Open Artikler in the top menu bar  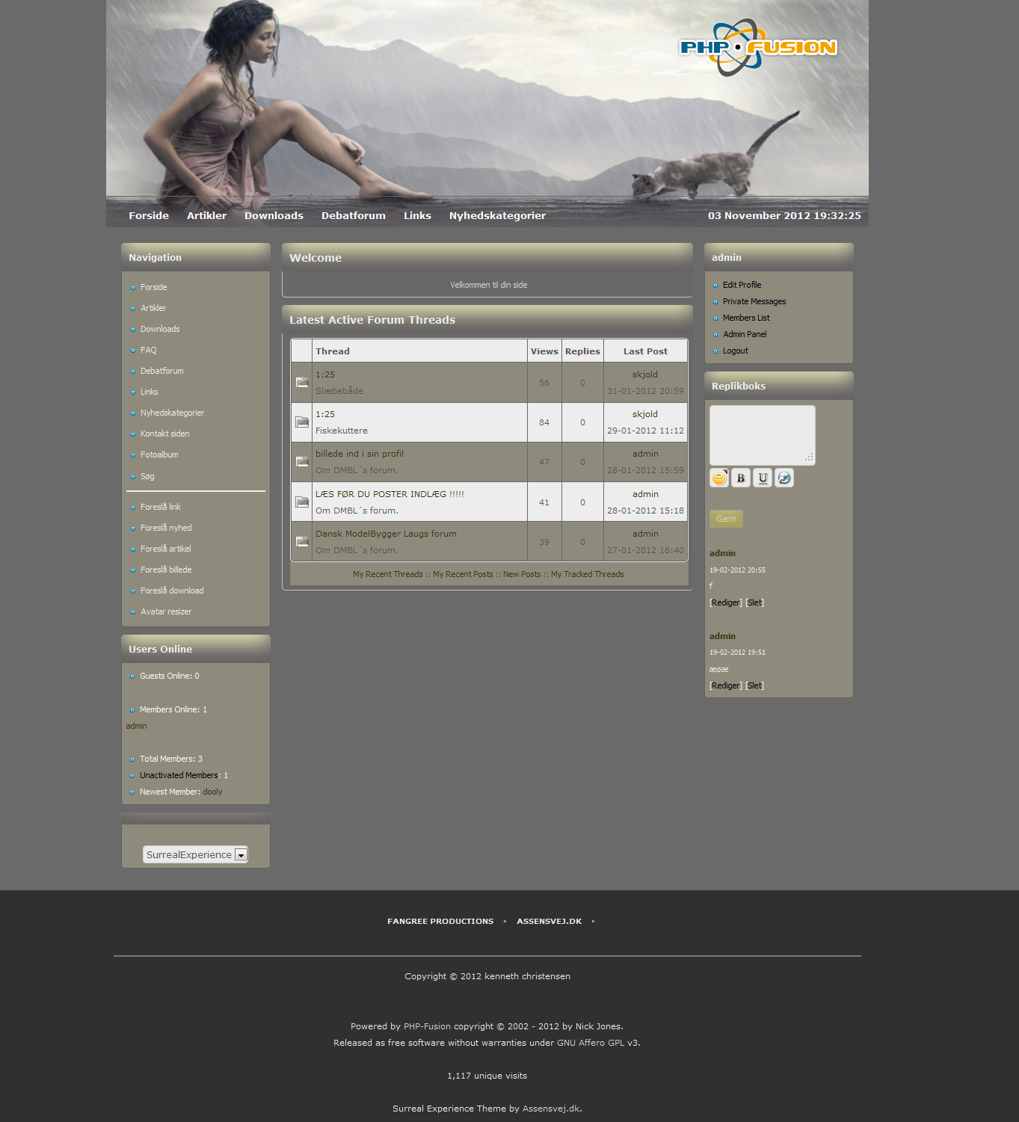(206, 215)
